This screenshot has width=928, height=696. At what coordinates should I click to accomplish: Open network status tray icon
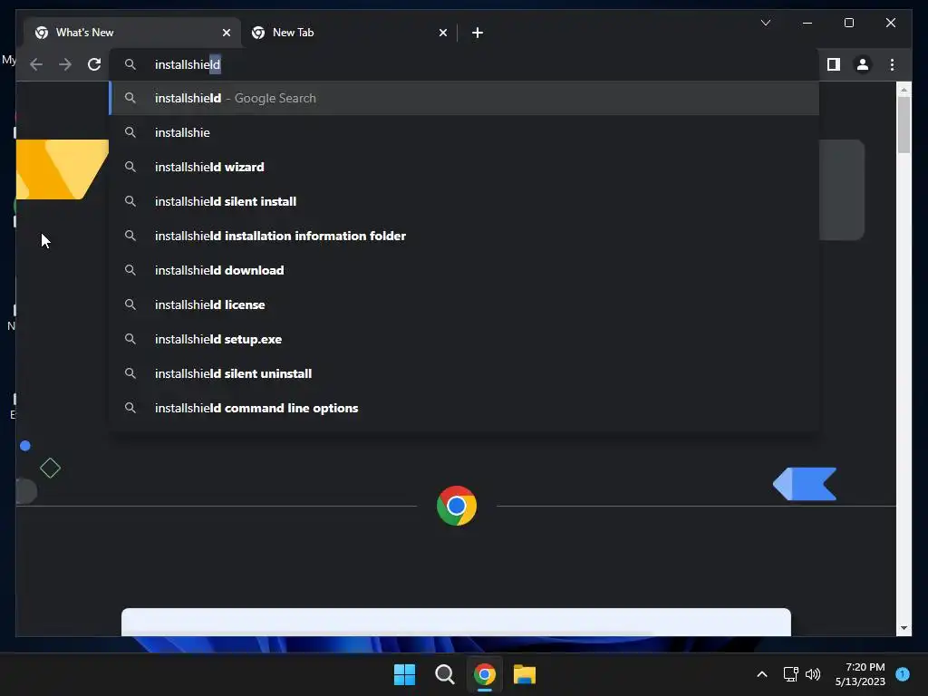[790, 674]
